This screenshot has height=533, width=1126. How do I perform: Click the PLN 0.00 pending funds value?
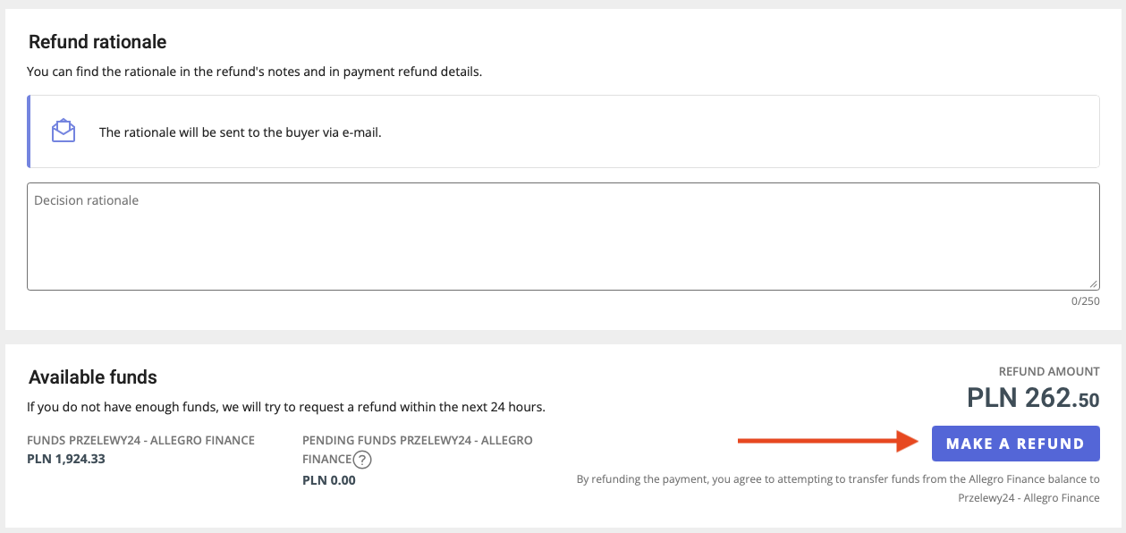[x=329, y=480]
